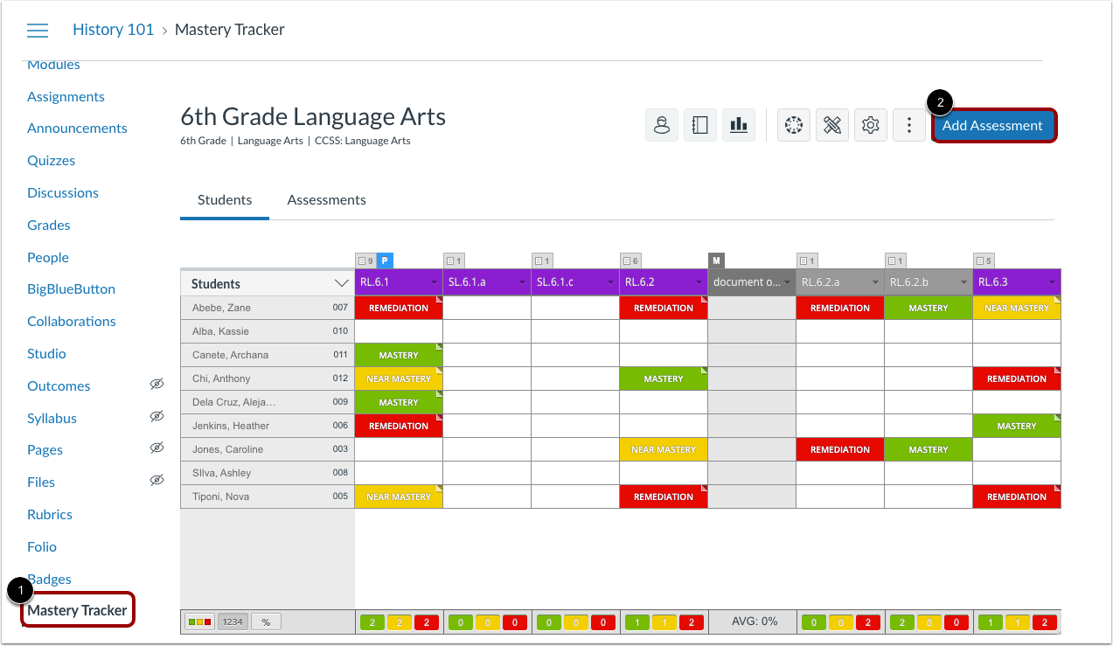Open the gradebook notebook icon
The image size is (1113, 646).
click(x=699, y=125)
